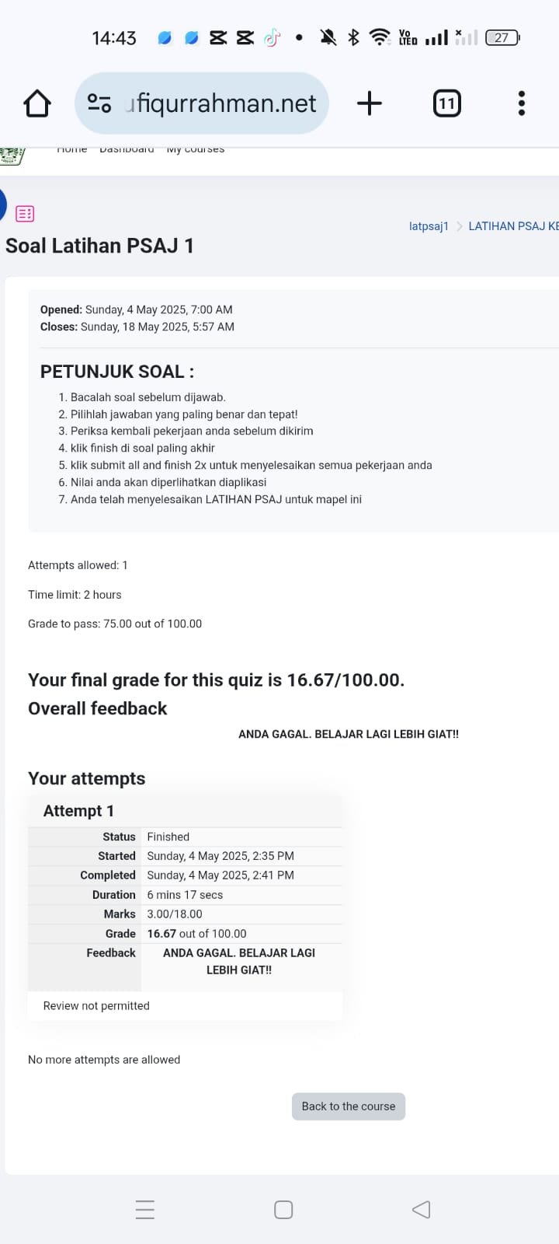Viewport: 559px width, 1244px height.
Task: Click the blue circular drawer button at left edge
Action: [x=2, y=205]
